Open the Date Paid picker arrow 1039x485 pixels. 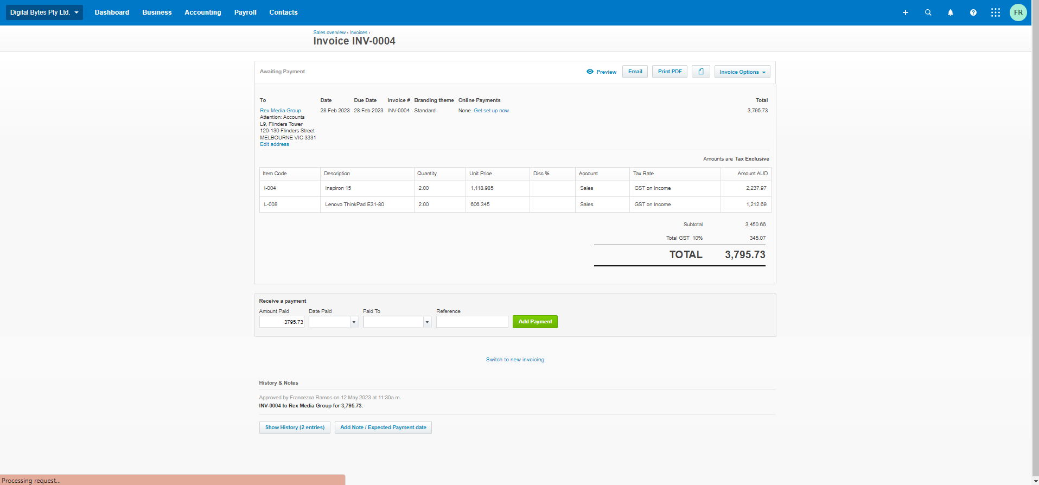[x=354, y=322]
